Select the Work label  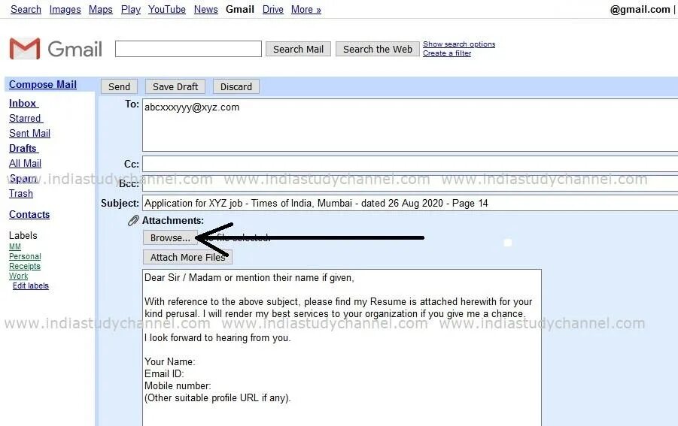(x=19, y=276)
